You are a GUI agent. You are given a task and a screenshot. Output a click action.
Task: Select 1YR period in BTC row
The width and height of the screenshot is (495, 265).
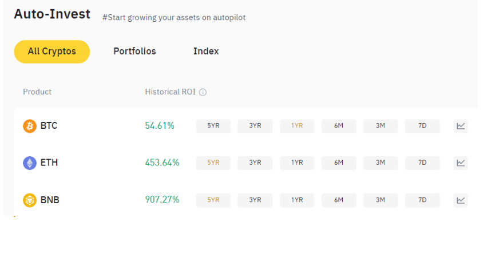click(x=297, y=126)
